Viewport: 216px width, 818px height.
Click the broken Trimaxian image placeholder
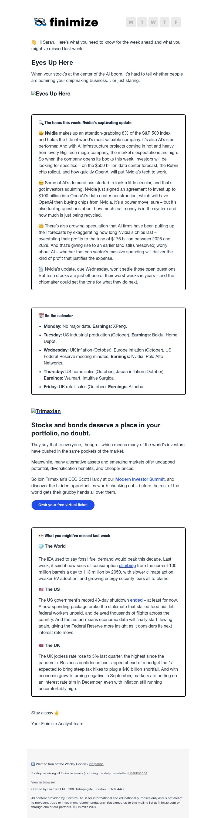46,411
